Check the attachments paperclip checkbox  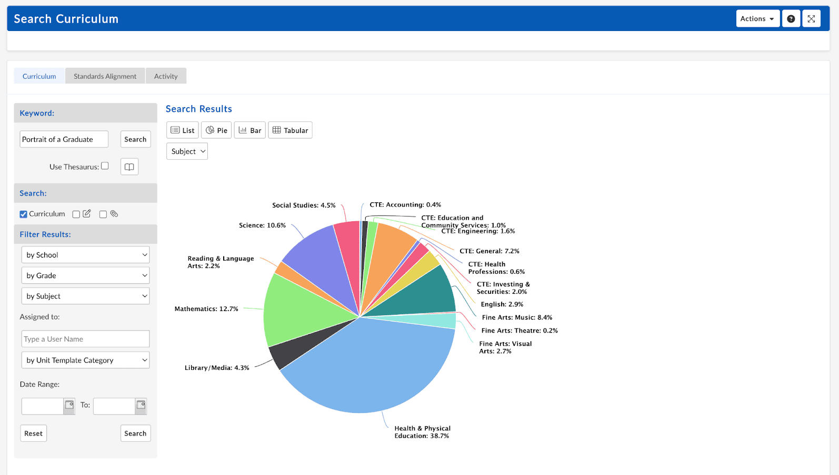[x=103, y=214]
